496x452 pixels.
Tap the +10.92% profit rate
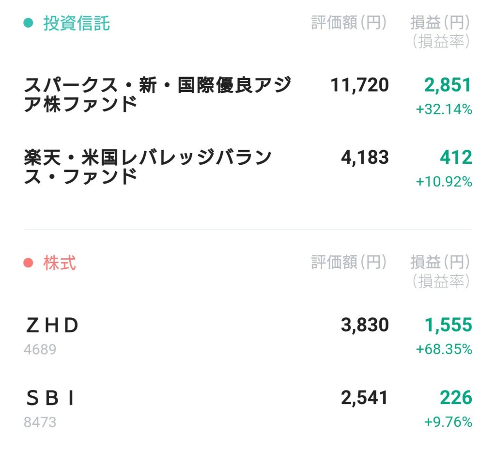coord(444,182)
